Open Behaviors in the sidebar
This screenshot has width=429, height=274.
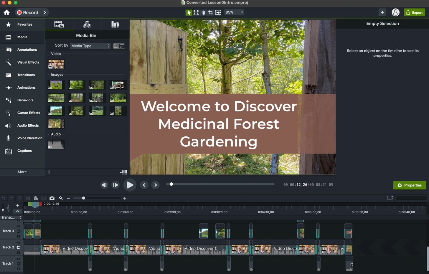[x=22, y=100]
